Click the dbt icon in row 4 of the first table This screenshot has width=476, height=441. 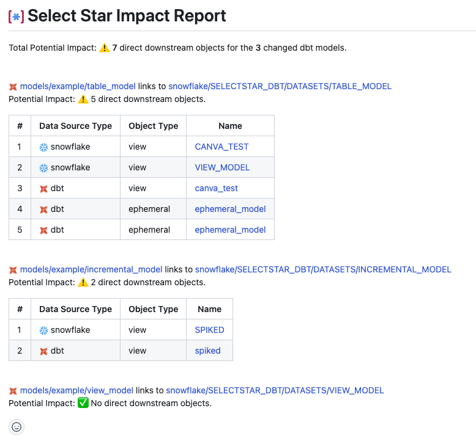43,210
